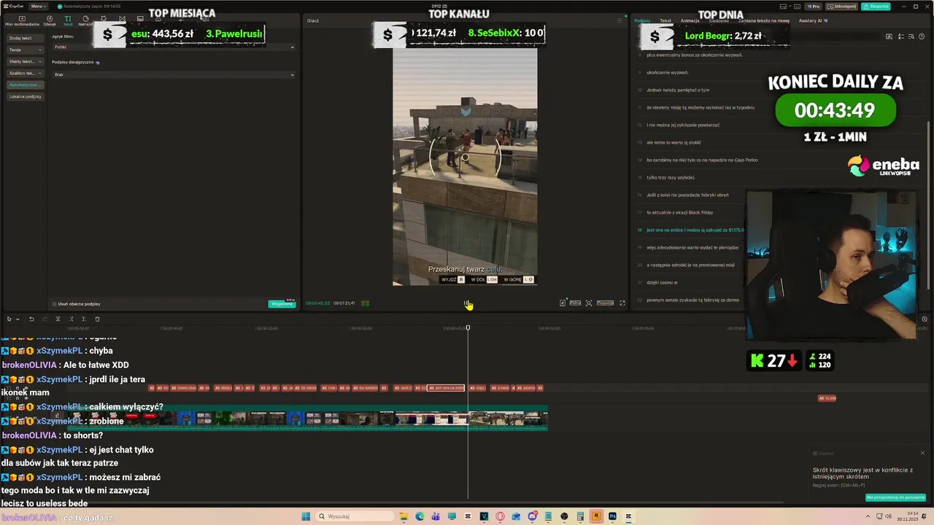This screenshot has width=934, height=525.
Task: Click the captions image/export icon in the right panel
Action: (889, 36)
